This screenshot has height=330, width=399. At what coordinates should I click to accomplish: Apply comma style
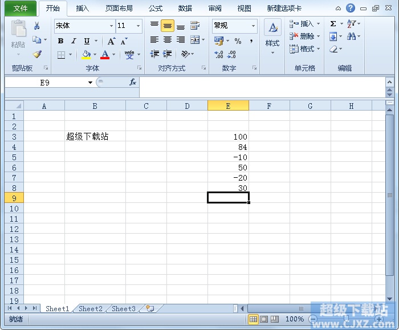tap(251, 41)
